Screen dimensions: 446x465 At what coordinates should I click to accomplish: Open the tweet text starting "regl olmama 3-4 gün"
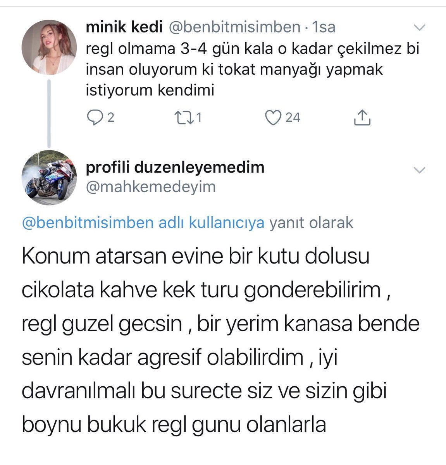(252, 70)
